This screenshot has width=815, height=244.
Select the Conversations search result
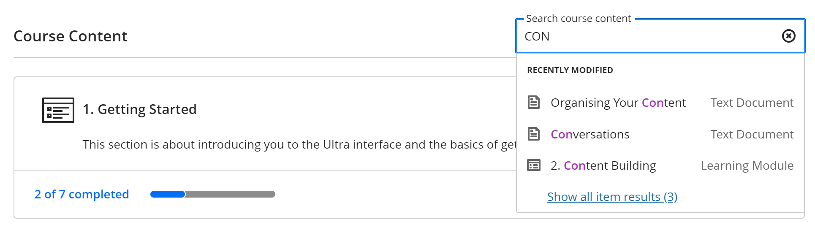590,134
